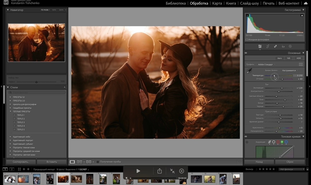Click the Экспозиция slider handle
Screen dimensions: 311x185
coord(282,88)
